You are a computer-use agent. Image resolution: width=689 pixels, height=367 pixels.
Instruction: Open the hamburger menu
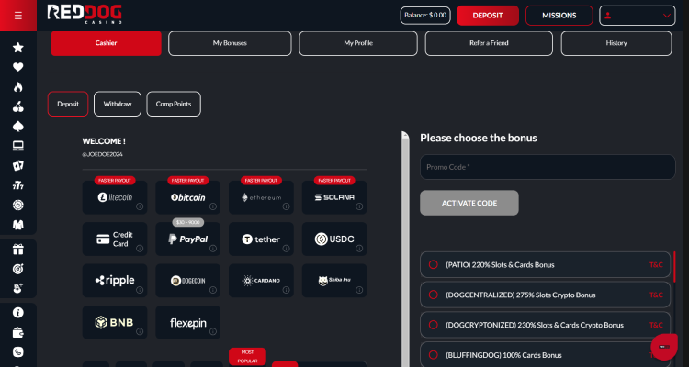click(18, 16)
